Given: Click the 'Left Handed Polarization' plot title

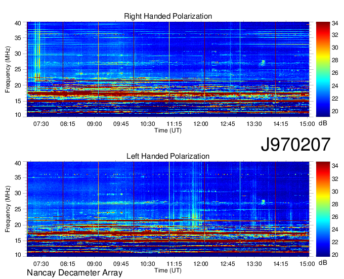Looking at the screenshot, I should pos(168,156).
